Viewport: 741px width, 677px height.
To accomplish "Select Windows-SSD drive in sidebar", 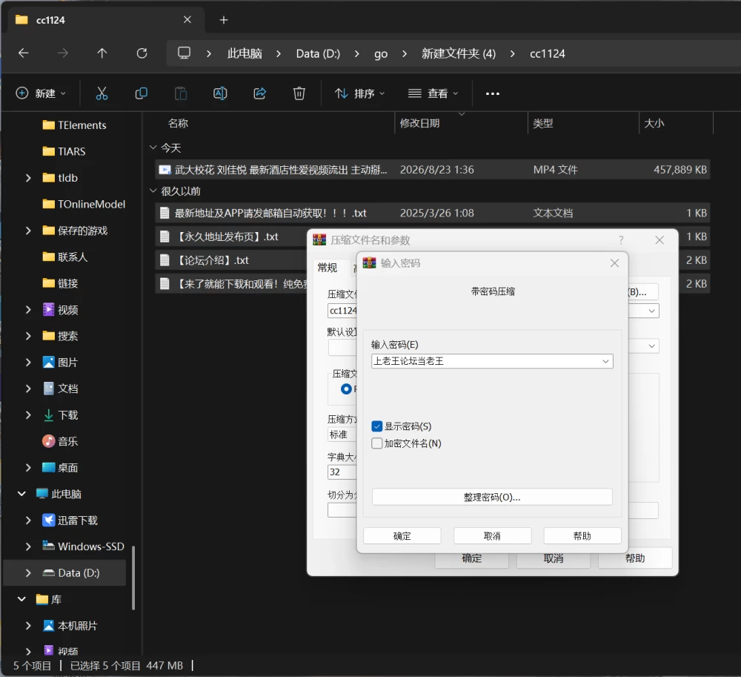I will (x=90, y=546).
